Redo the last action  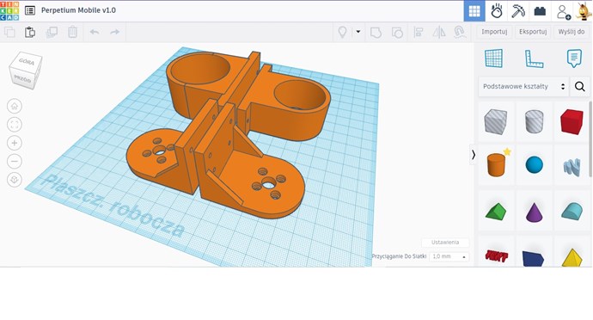(x=114, y=32)
